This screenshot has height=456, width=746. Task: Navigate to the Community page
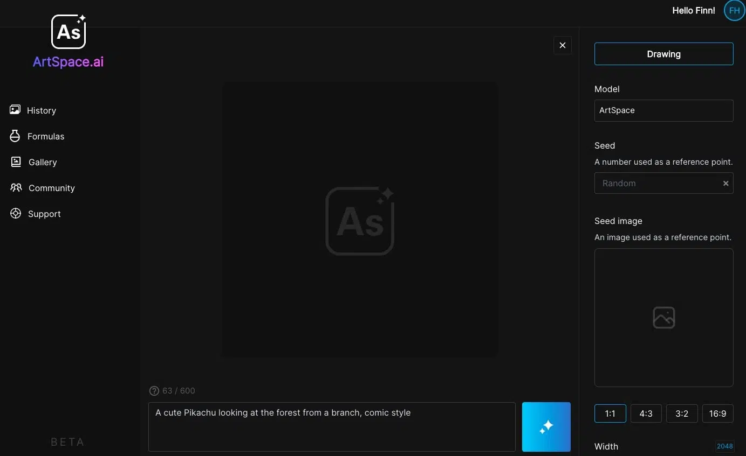pos(51,188)
